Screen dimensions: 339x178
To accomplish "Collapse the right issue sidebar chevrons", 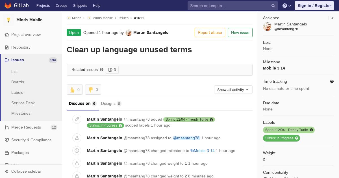I will point(333,18).
